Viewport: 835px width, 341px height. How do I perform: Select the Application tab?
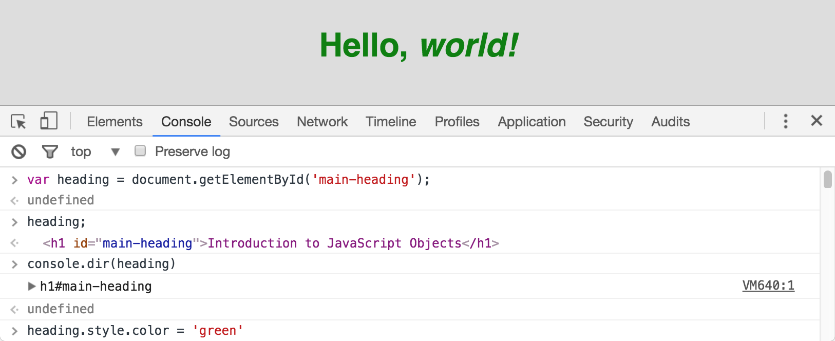532,122
